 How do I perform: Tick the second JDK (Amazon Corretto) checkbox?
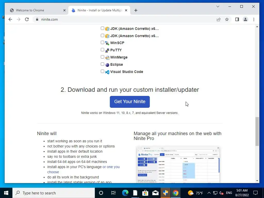pos(102,36)
